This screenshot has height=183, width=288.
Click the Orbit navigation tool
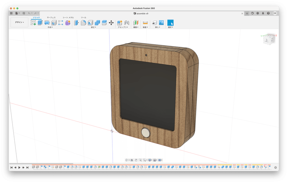[127, 160]
